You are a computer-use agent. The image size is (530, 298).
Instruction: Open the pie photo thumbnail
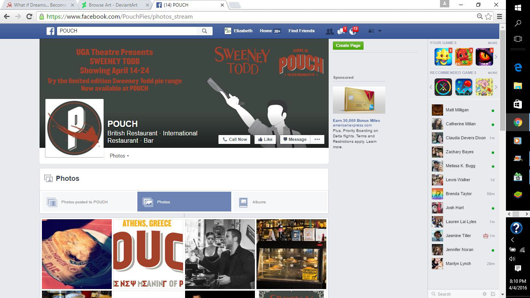(x=77, y=254)
